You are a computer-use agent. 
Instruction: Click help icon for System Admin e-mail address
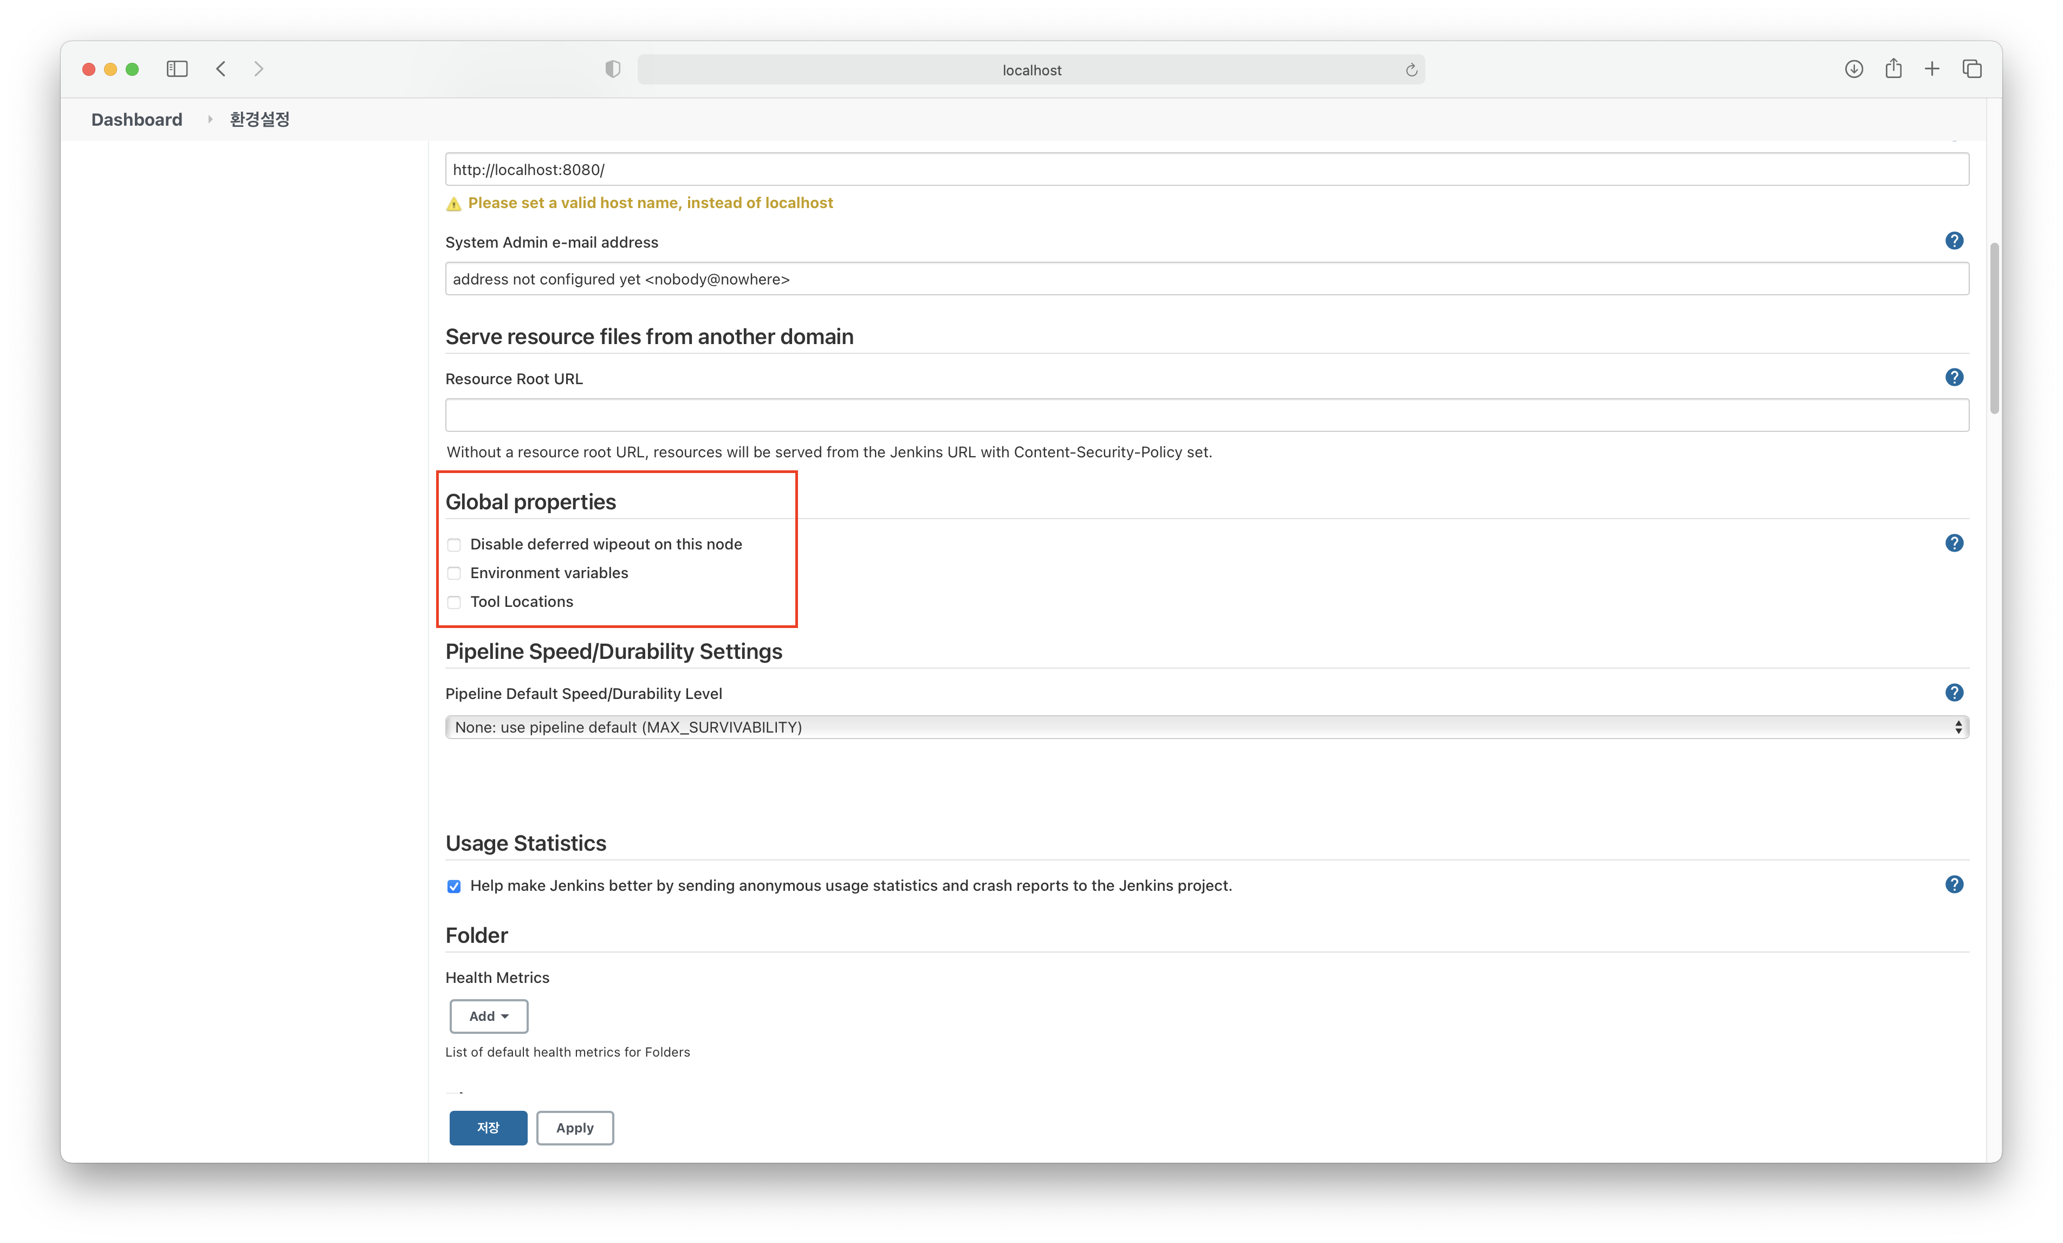coord(1954,241)
